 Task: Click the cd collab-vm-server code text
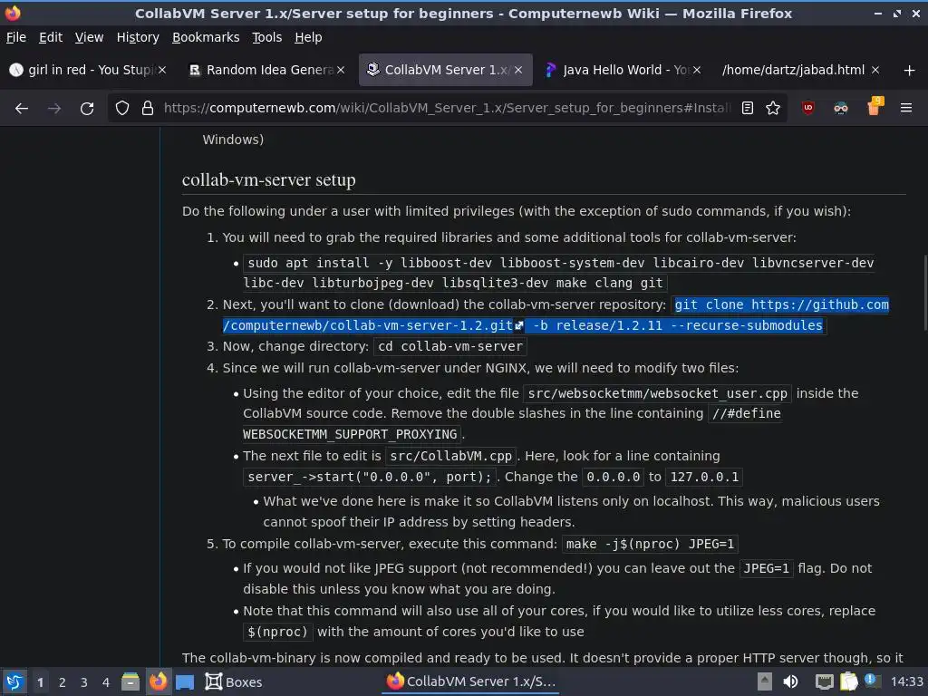450,346
